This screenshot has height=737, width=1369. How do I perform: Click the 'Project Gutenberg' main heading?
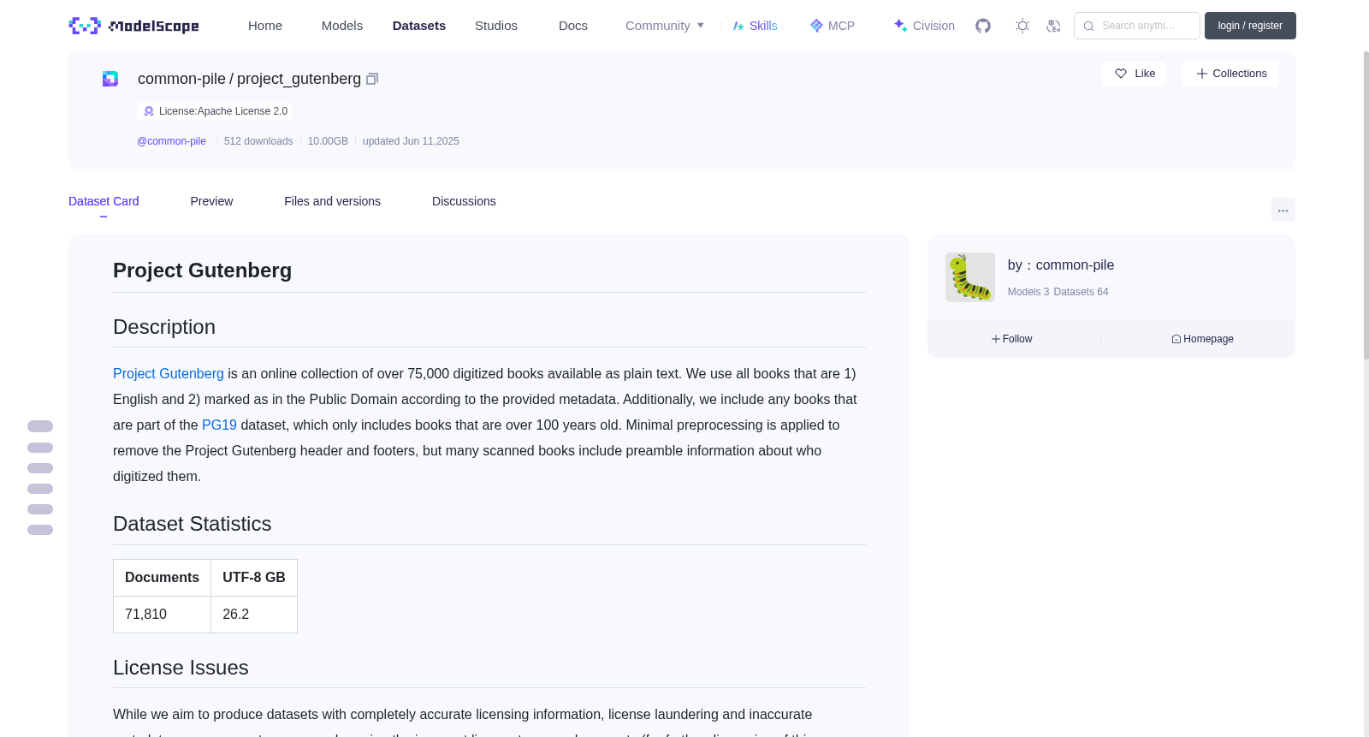coord(203,270)
